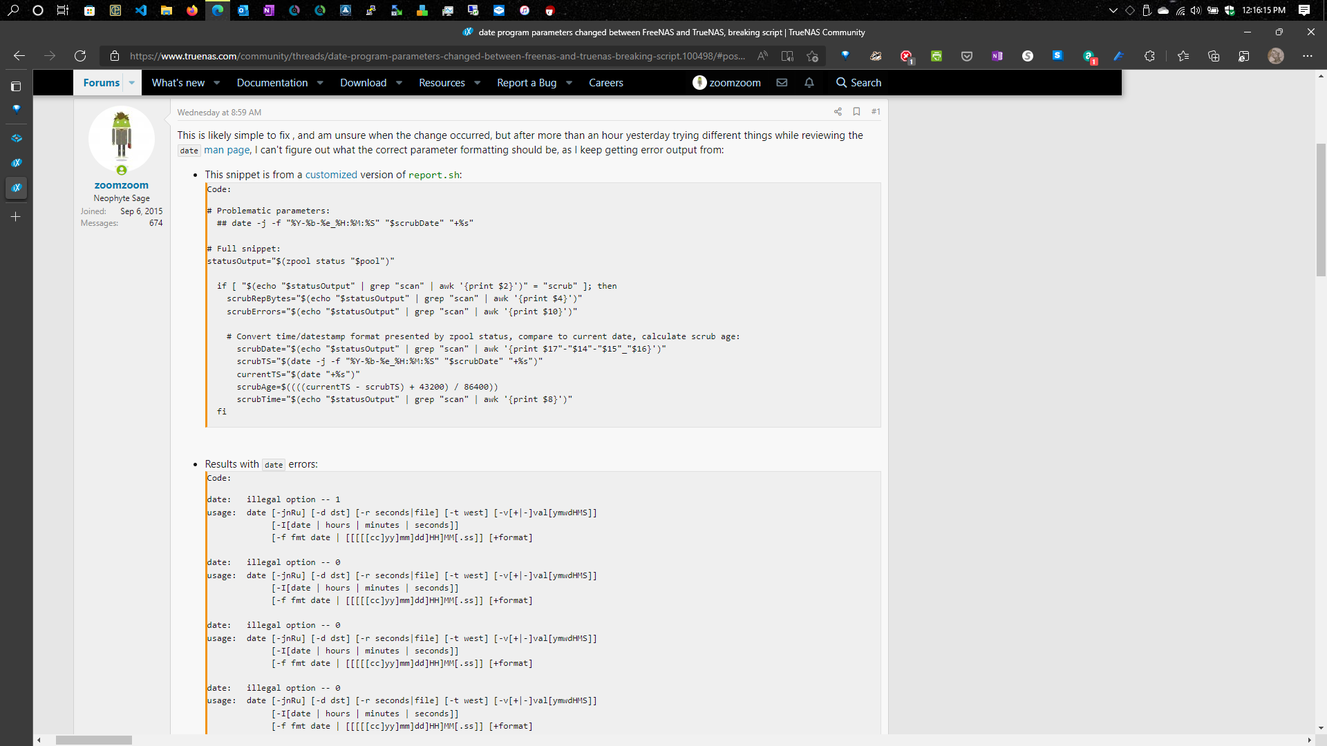The image size is (1327, 746).
Task: Open Outlook from taskbar
Action: (x=243, y=10)
